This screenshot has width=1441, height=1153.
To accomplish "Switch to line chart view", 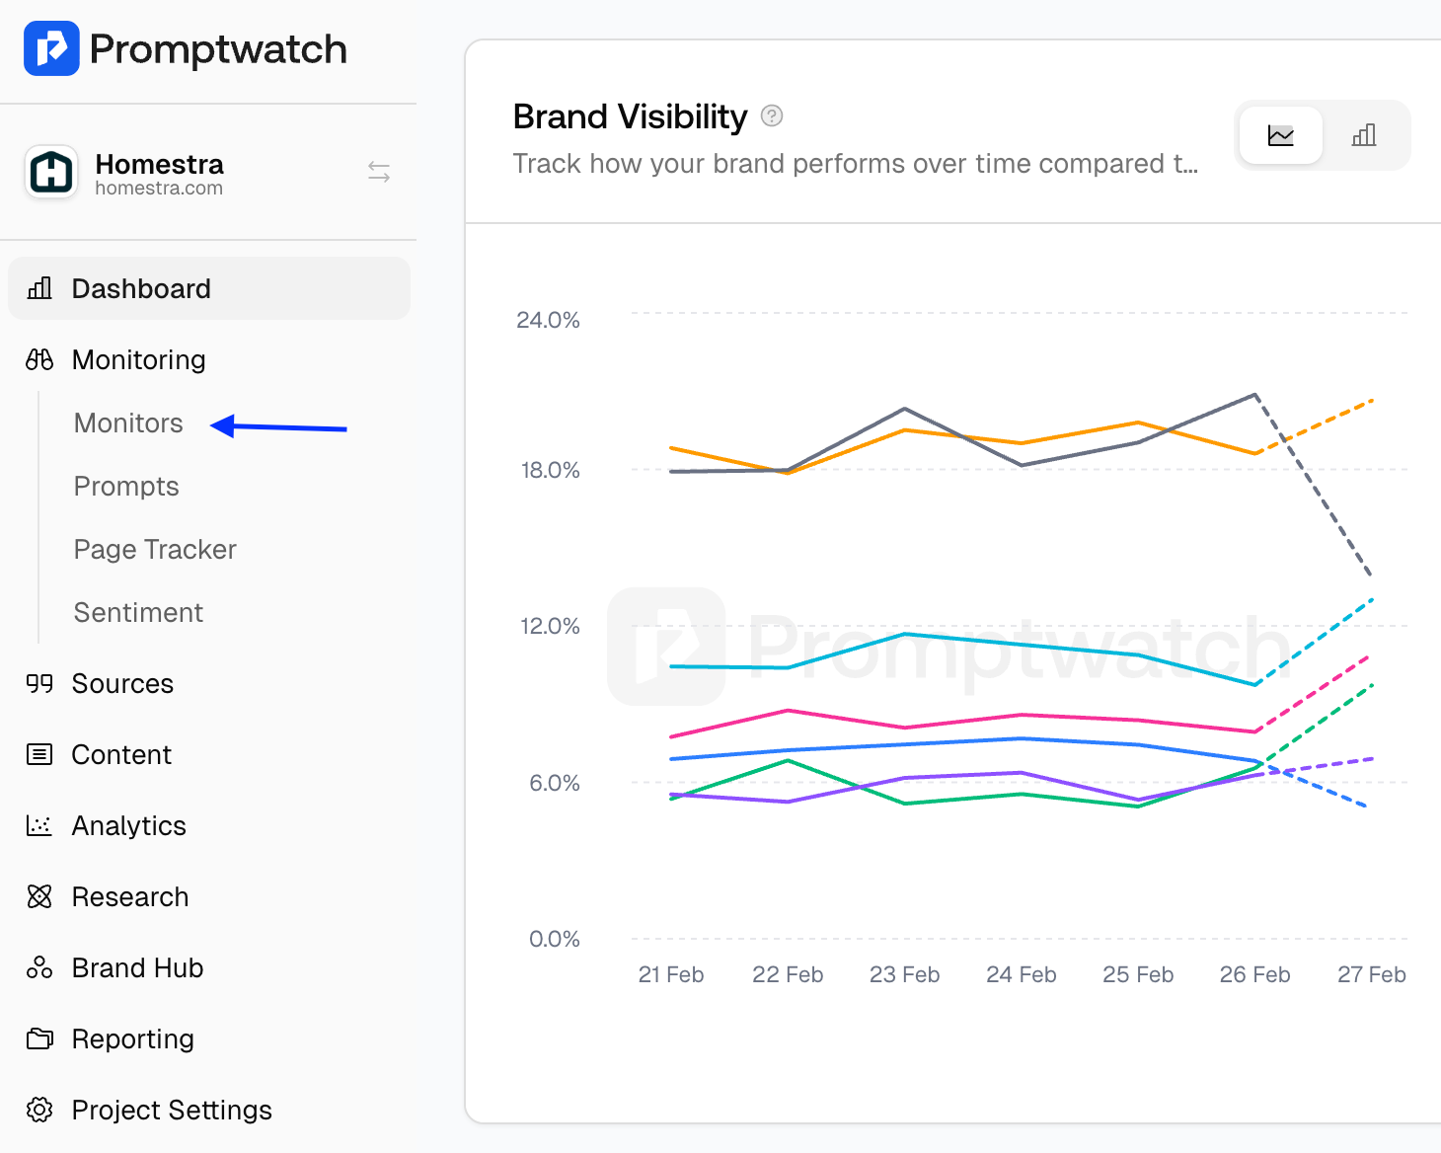I will pyautogui.click(x=1280, y=135).
